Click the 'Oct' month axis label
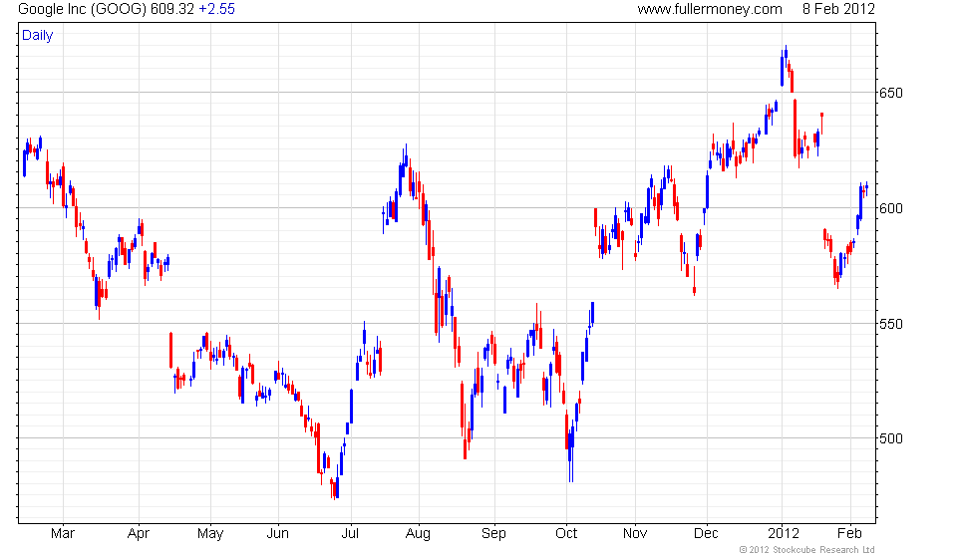This screenshot has width=957, height=558. coord(566,534)
